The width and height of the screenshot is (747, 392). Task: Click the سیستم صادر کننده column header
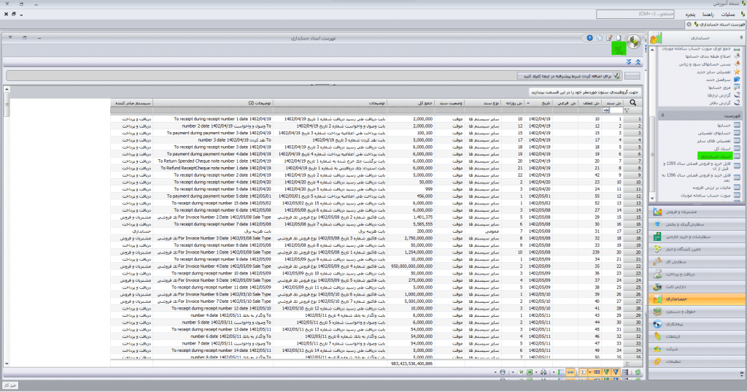(132, 102)
